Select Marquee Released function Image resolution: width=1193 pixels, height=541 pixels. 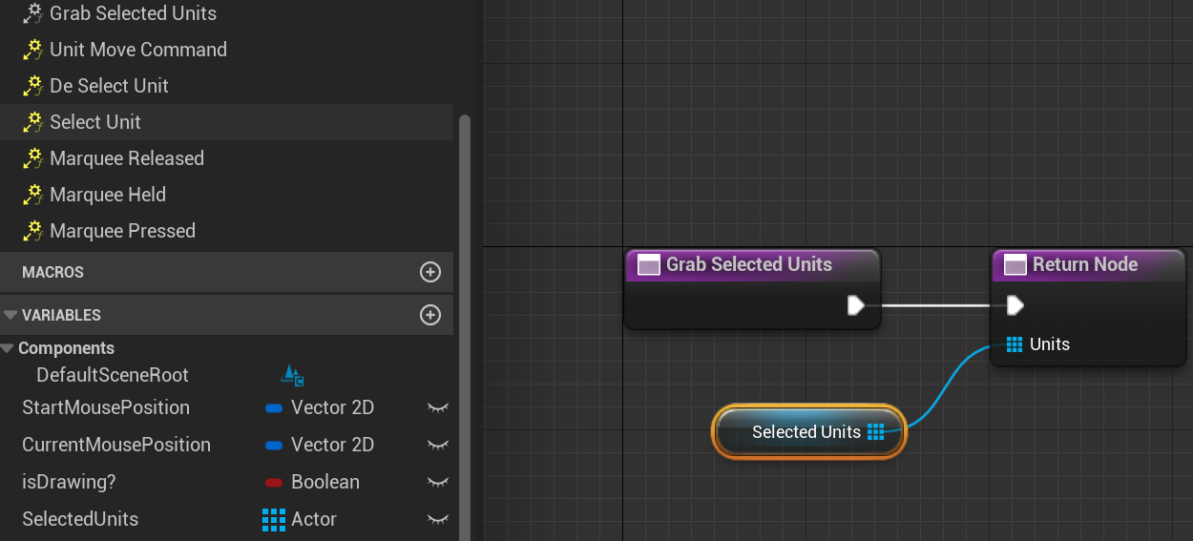[127, 158]
